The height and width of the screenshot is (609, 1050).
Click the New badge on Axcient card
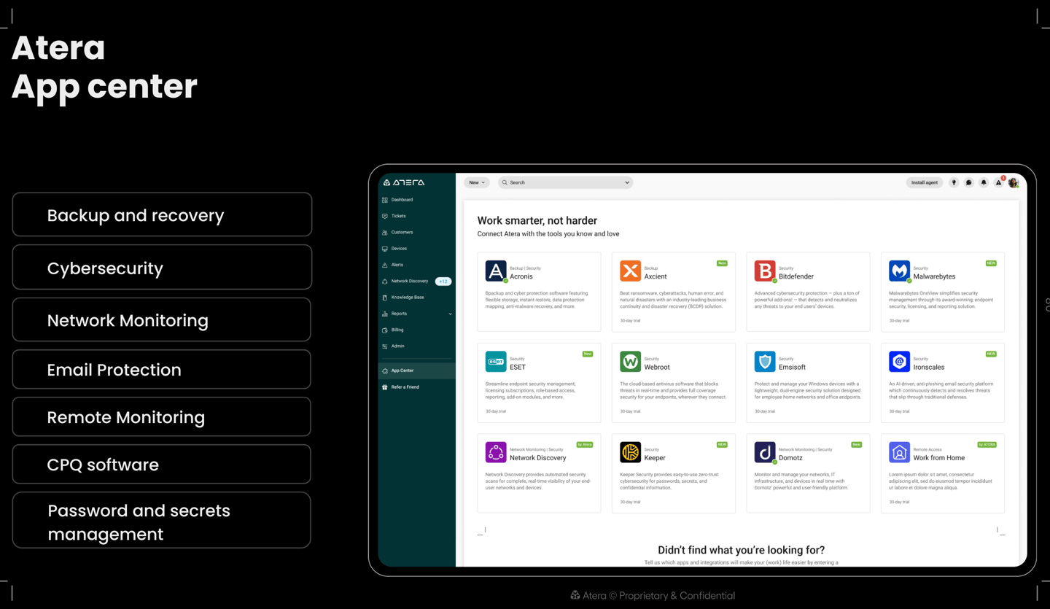click(x=722, y=263)
